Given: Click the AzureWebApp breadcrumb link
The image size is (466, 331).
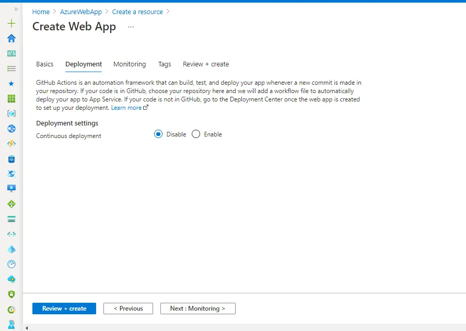Looking at the screenshot, I should pyautogui.click(x=81, y=12).
